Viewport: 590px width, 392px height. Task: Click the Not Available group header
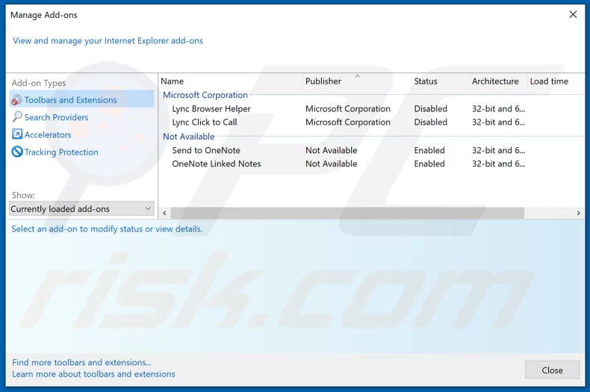[x=188, y=137]
